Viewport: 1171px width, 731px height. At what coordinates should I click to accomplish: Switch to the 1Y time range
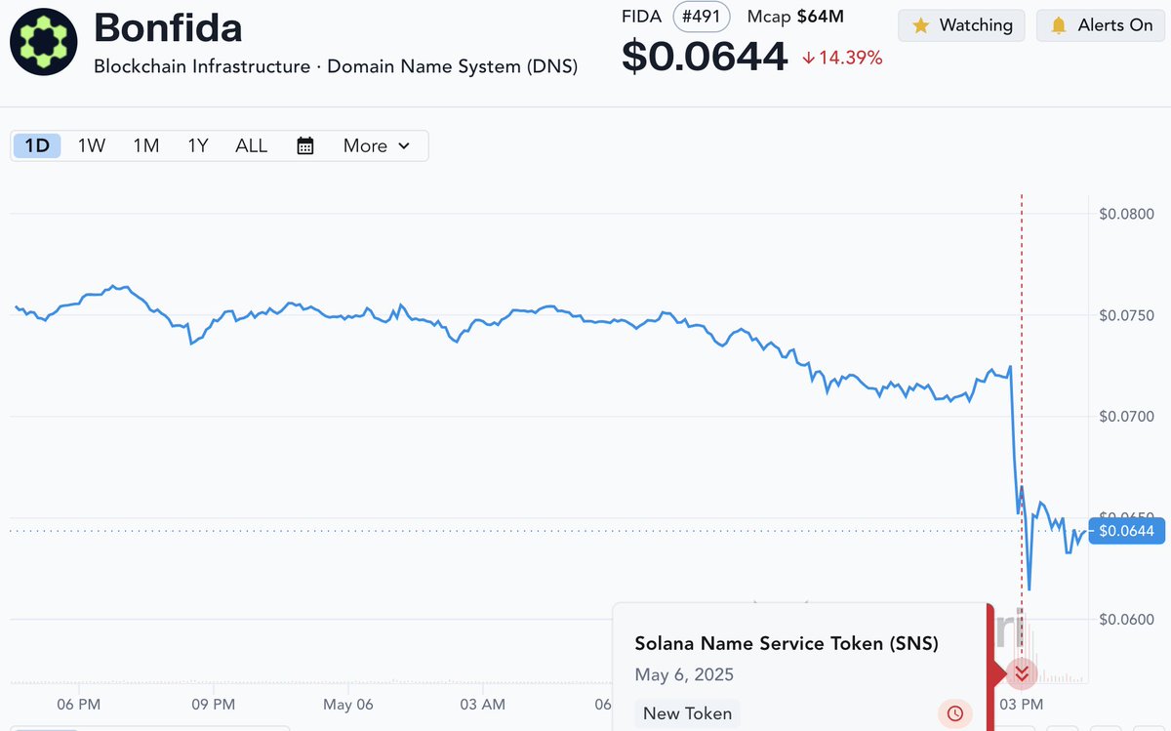(x=198, y=145)
